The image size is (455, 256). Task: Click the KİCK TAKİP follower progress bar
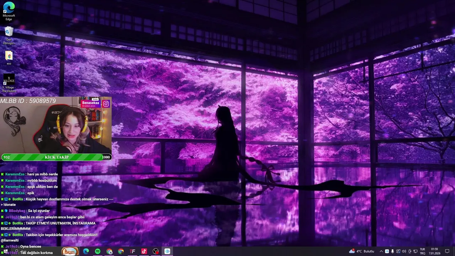pos(57,157)
